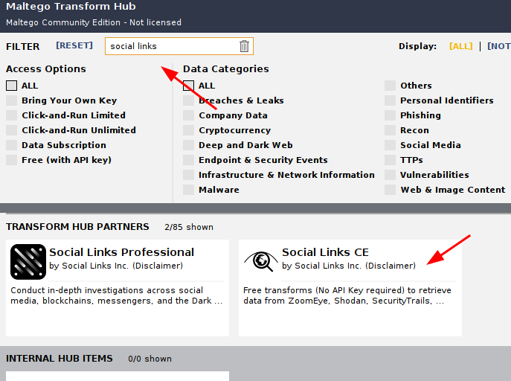The height and width of the screenshot is (381, 511).
Task: Tick the Click-and-Run Unlimited checkbox
Action: click(x=11, y=130)
